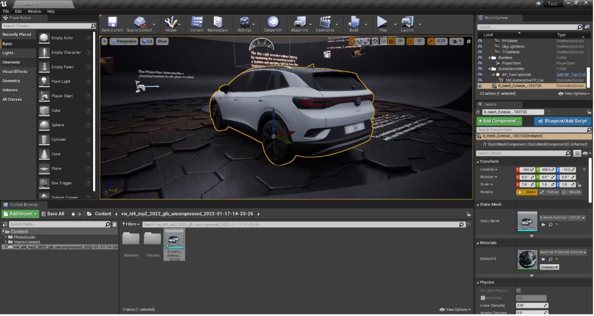Select the rotate gizmo mode in viewport
Image resolution: width=594 pixels, height=316 pixels.
pos(359,41)
